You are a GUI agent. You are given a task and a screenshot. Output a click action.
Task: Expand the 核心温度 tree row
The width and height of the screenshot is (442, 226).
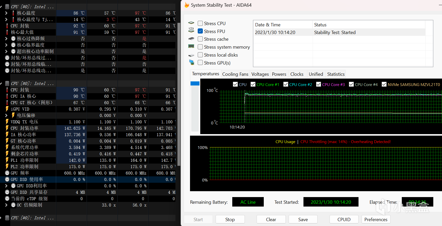tap(6, 13)
